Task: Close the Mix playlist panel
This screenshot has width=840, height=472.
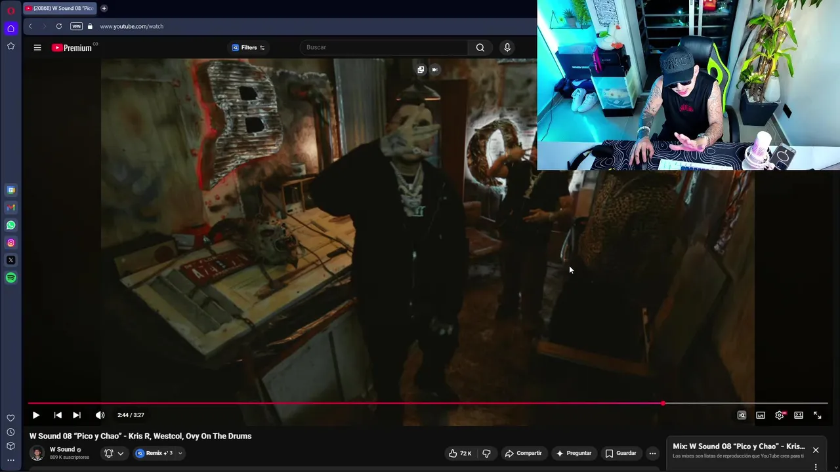Action: [816, 450]
